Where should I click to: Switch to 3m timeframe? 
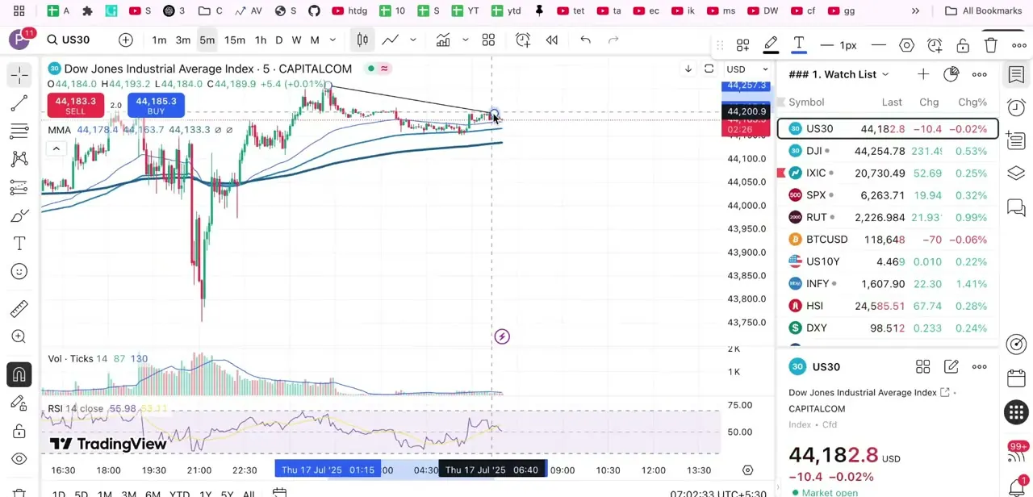tap(183, 40)
